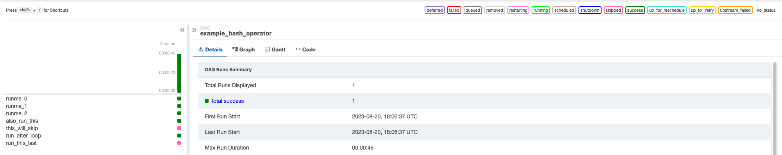Click the Details warning triangle icon
Viewport: 782px width, 155px height.
tap(201, 49)
